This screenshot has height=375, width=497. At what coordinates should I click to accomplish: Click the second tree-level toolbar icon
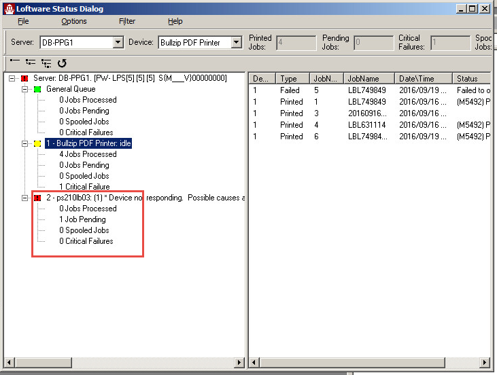coord(30,63)
